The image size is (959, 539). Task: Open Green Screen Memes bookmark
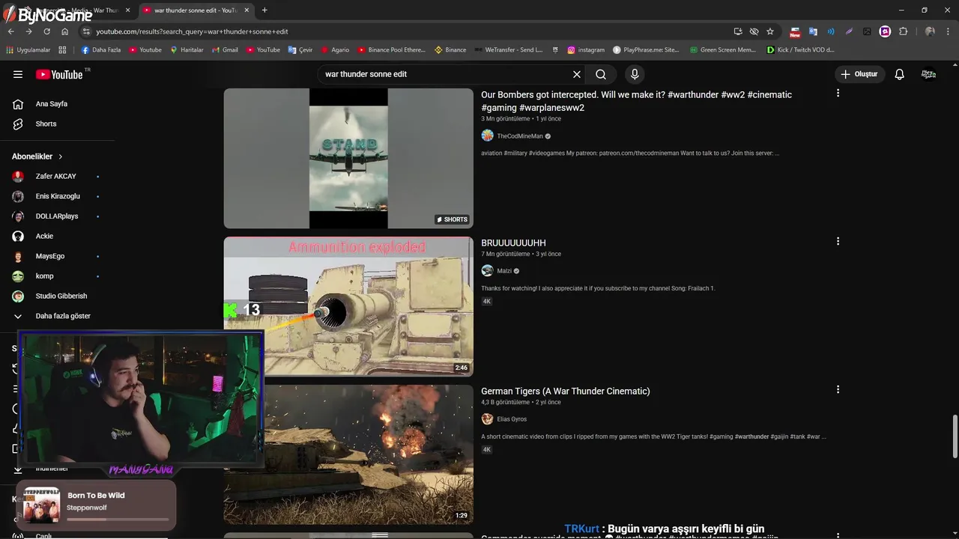tap(723, 50)
